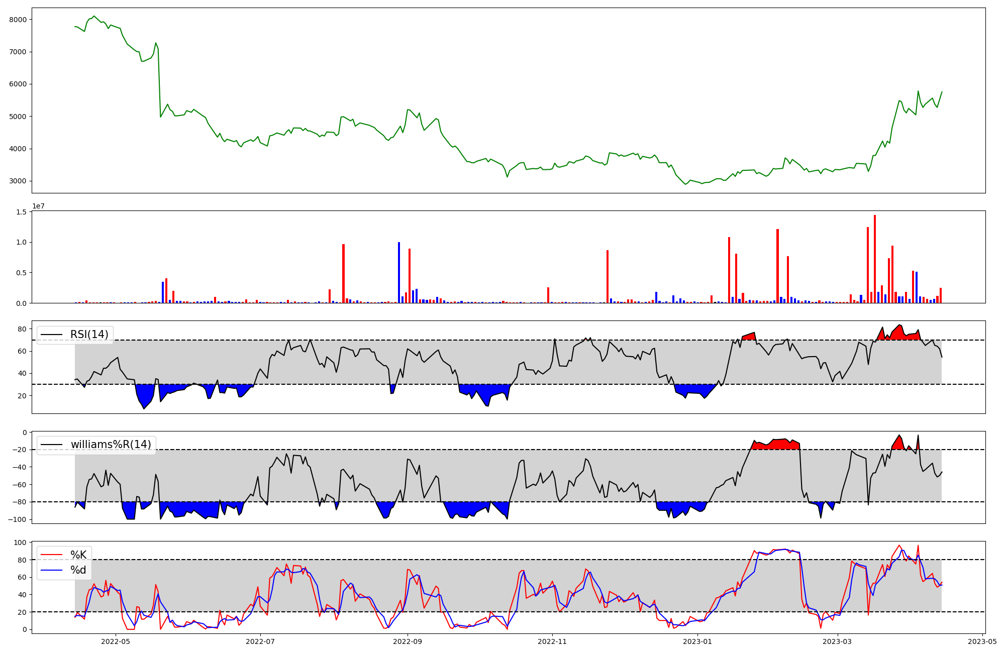Viewport: 1005px width, 653px height.
Task: Click the 1.5 volume axis tick label
Action: click(21, 212)
